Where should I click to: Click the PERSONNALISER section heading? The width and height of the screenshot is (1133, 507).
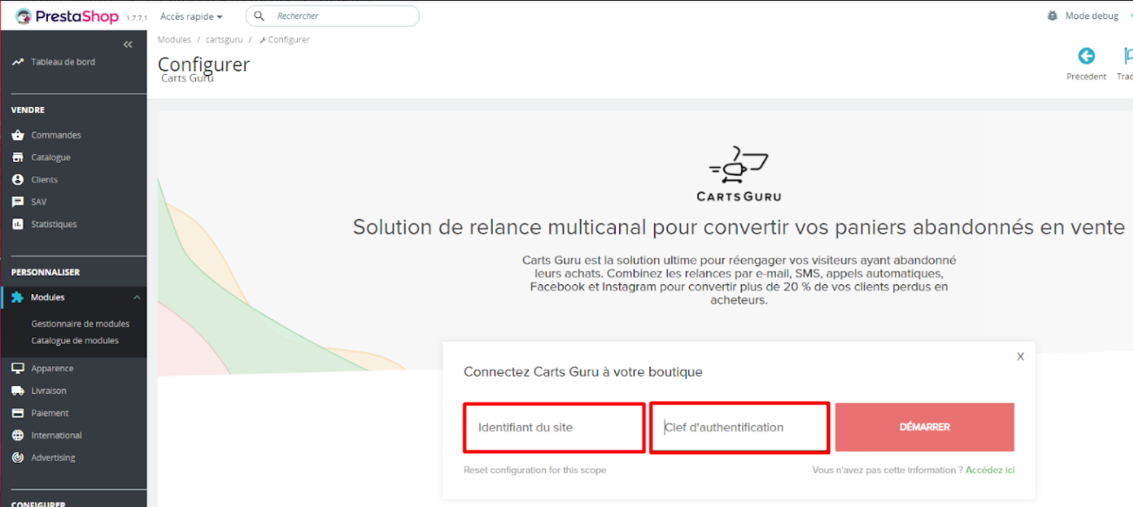(45, 272)
